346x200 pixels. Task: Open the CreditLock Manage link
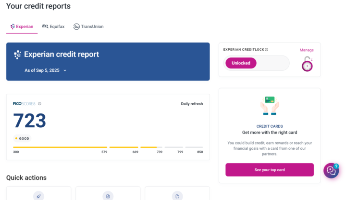[x=307, y=50]
